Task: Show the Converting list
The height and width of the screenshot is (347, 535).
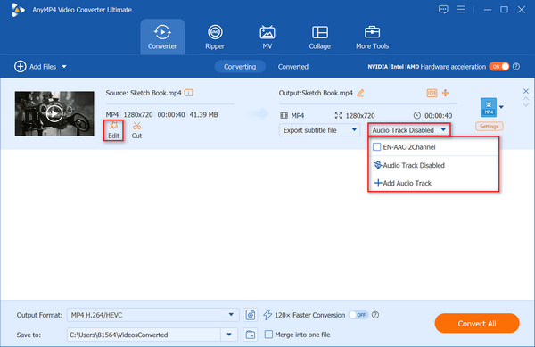Action: pyautogui.click(x=240, y=67)
